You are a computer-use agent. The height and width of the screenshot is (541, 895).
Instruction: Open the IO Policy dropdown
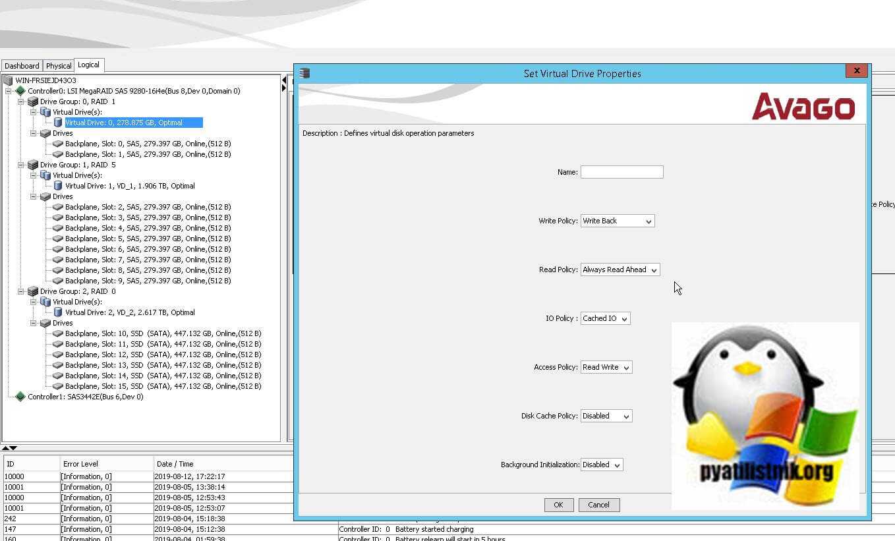(605, 319)
